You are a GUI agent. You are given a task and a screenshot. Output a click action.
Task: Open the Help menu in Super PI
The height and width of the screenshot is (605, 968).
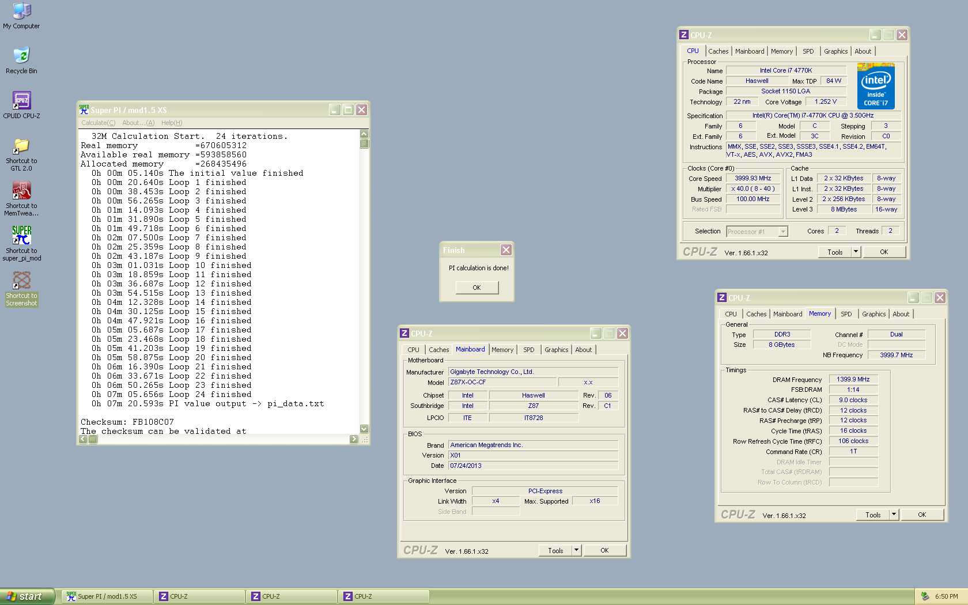172,123
